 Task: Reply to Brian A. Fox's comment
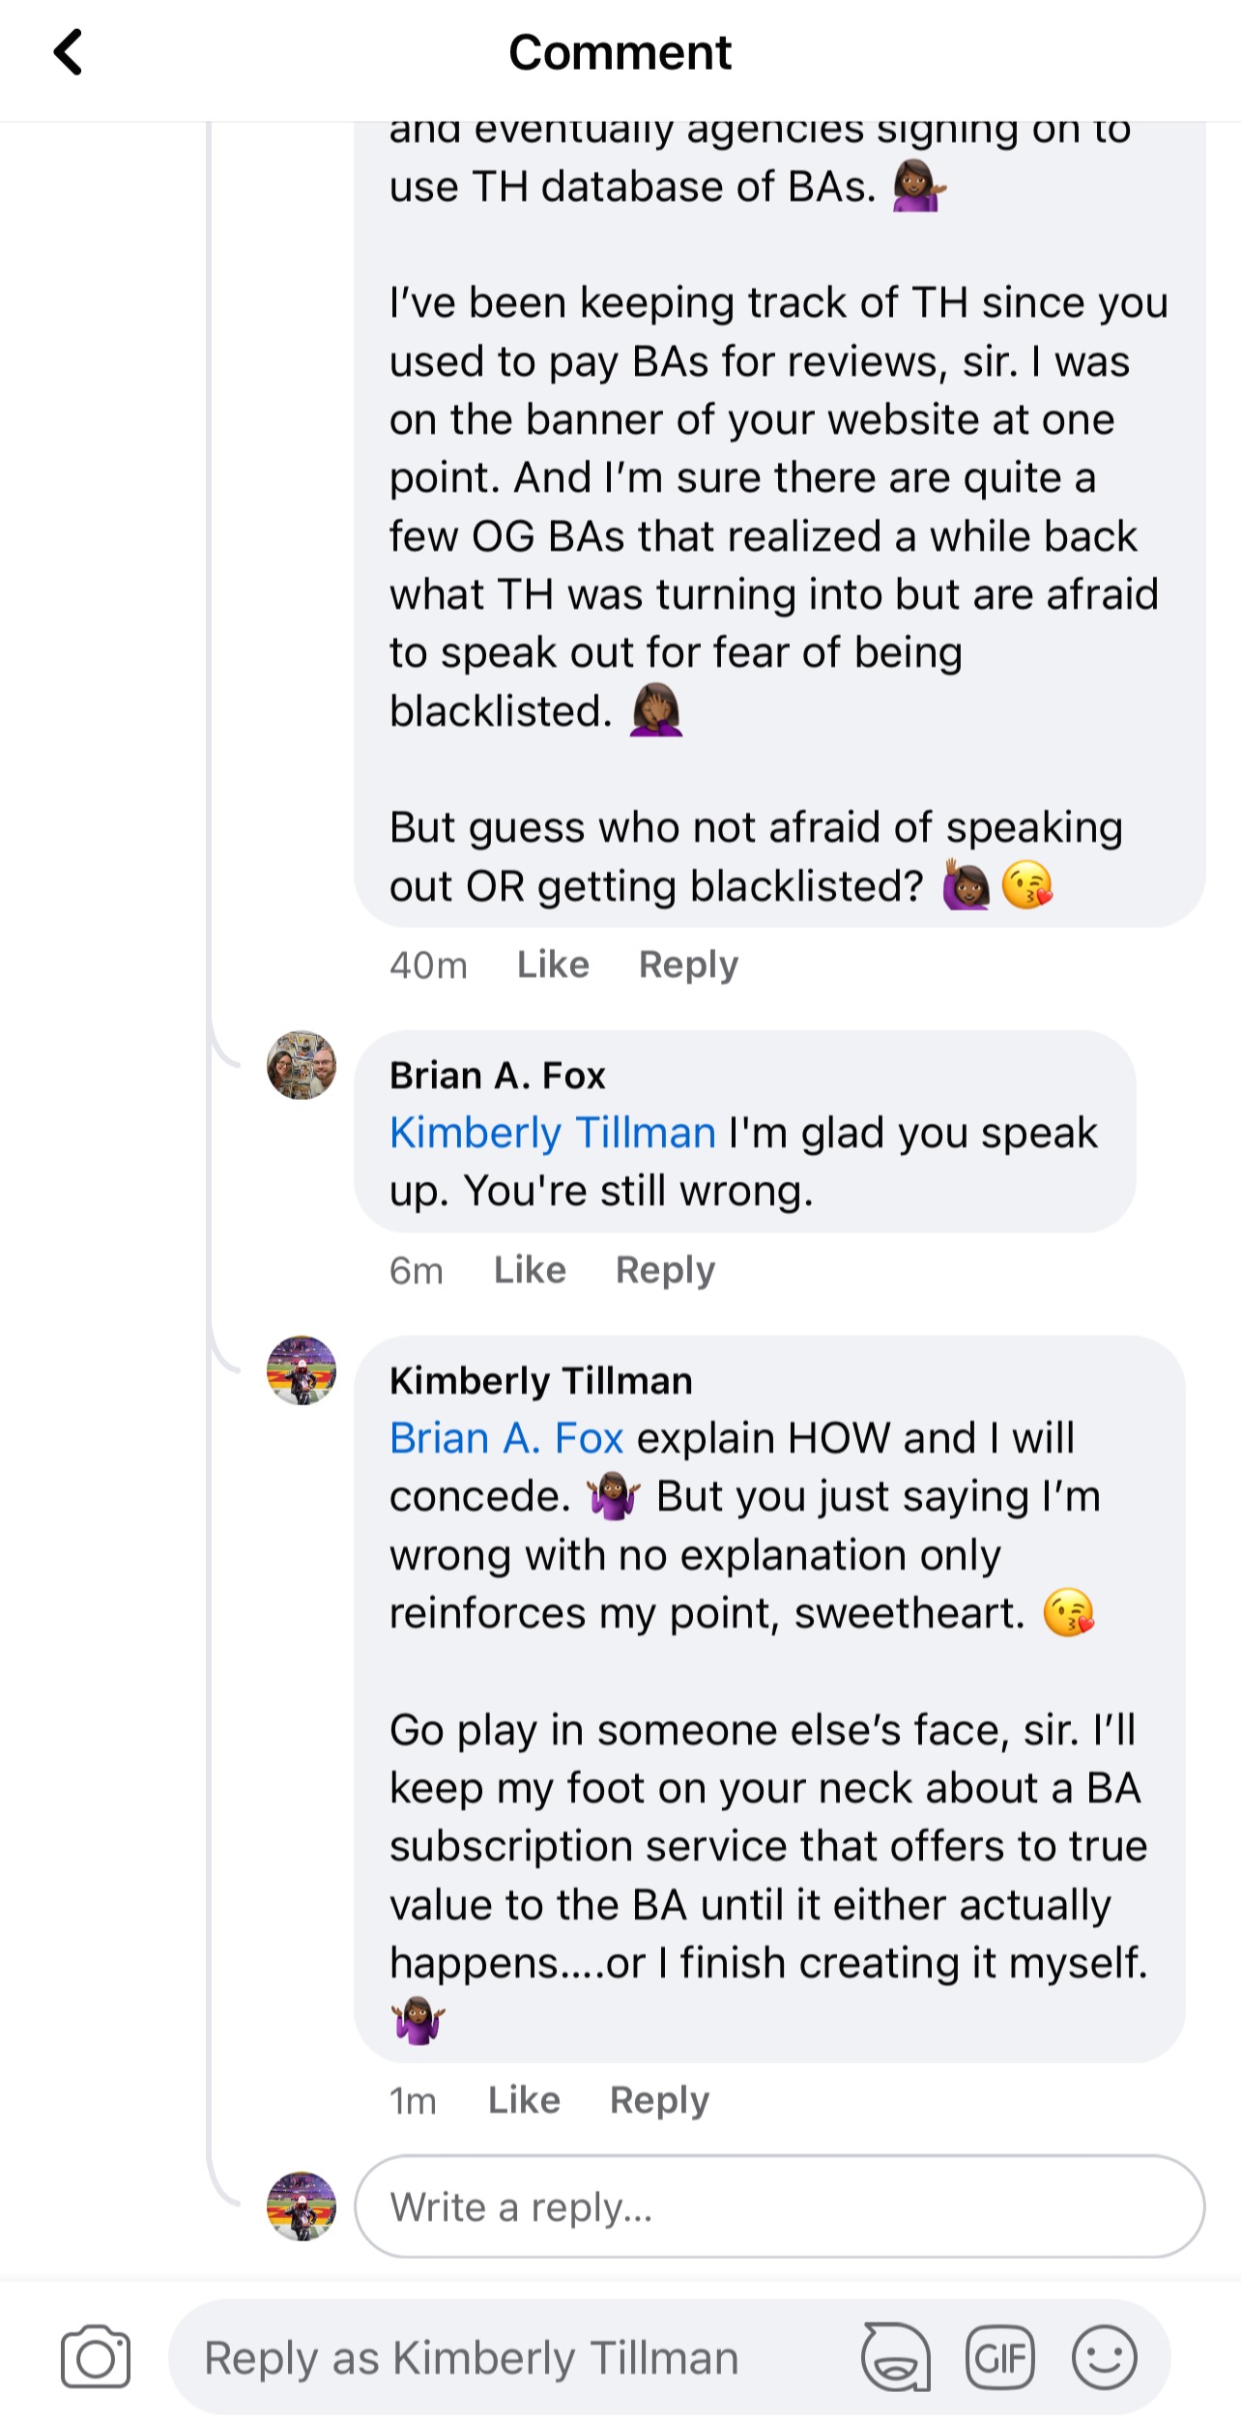coord(665,1270)
